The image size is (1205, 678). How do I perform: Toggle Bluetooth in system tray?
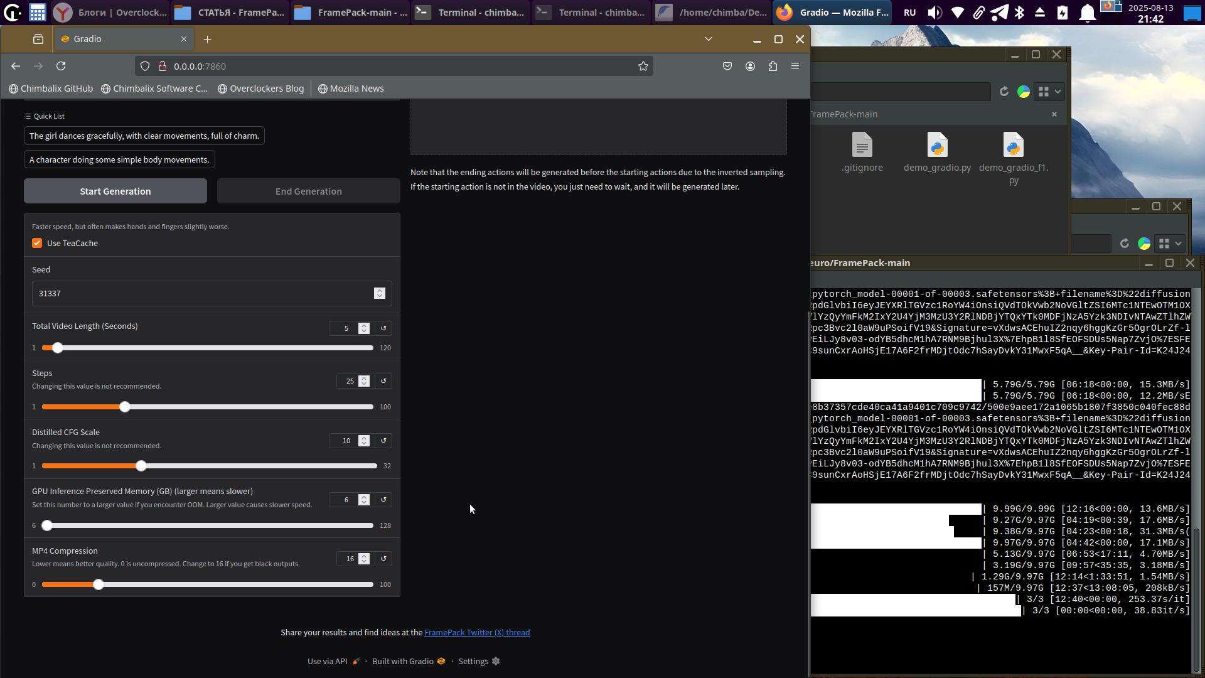point(1019,12)
